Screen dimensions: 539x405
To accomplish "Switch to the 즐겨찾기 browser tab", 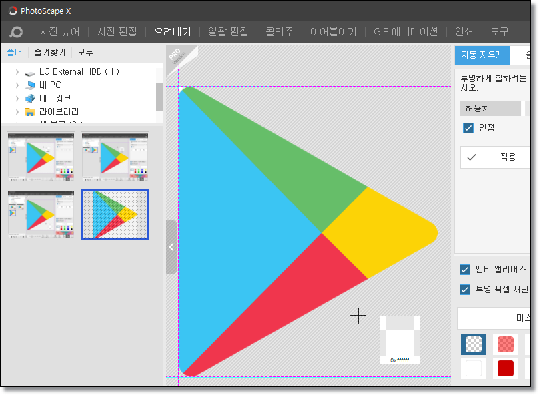I will click(x=50, y=52).
